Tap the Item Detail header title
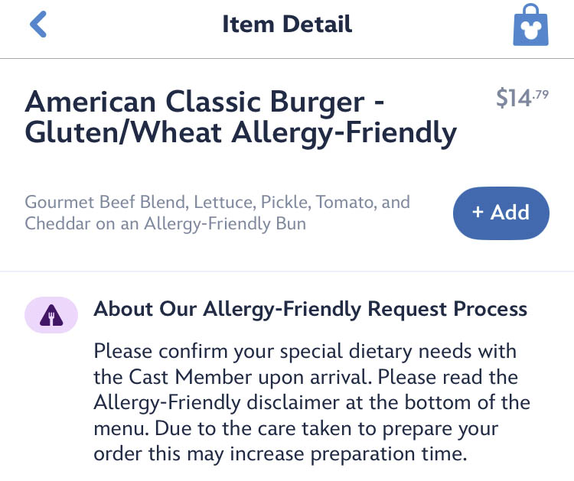Screen dimensions: 574x481 point(287,24)
